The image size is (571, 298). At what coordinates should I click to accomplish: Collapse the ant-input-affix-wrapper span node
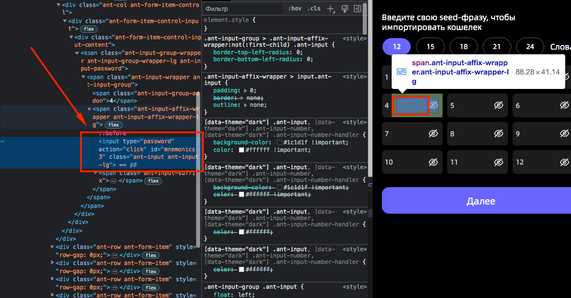[x=89, y=109]
